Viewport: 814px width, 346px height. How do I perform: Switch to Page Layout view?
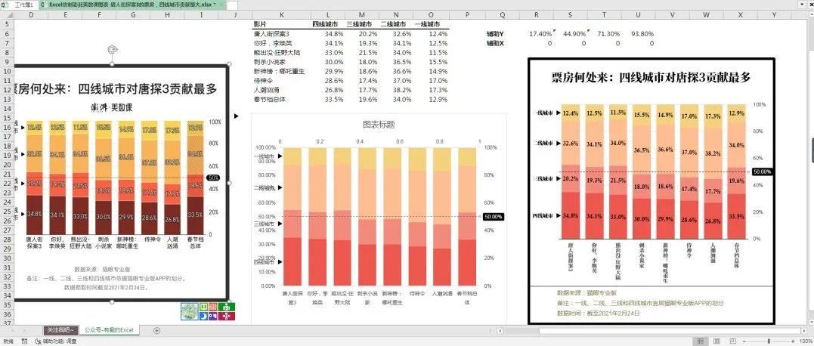point(716,341)
